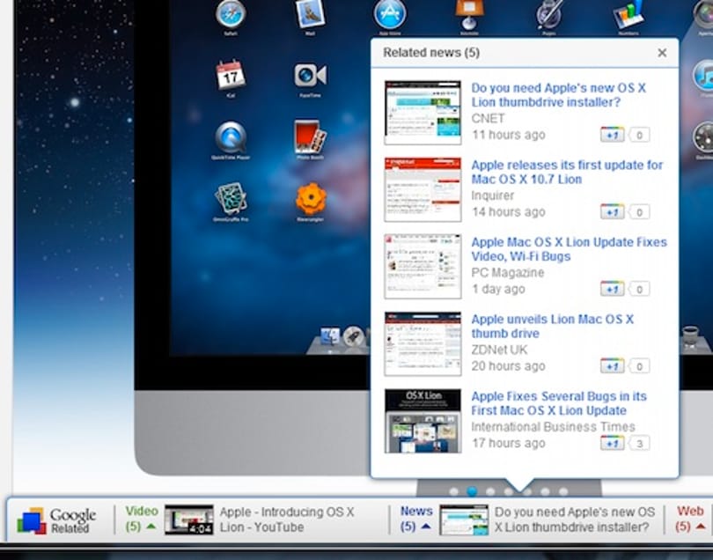Click the +1 count showing 3
This screenshot has height=560, width=713.
pos(639,443)
